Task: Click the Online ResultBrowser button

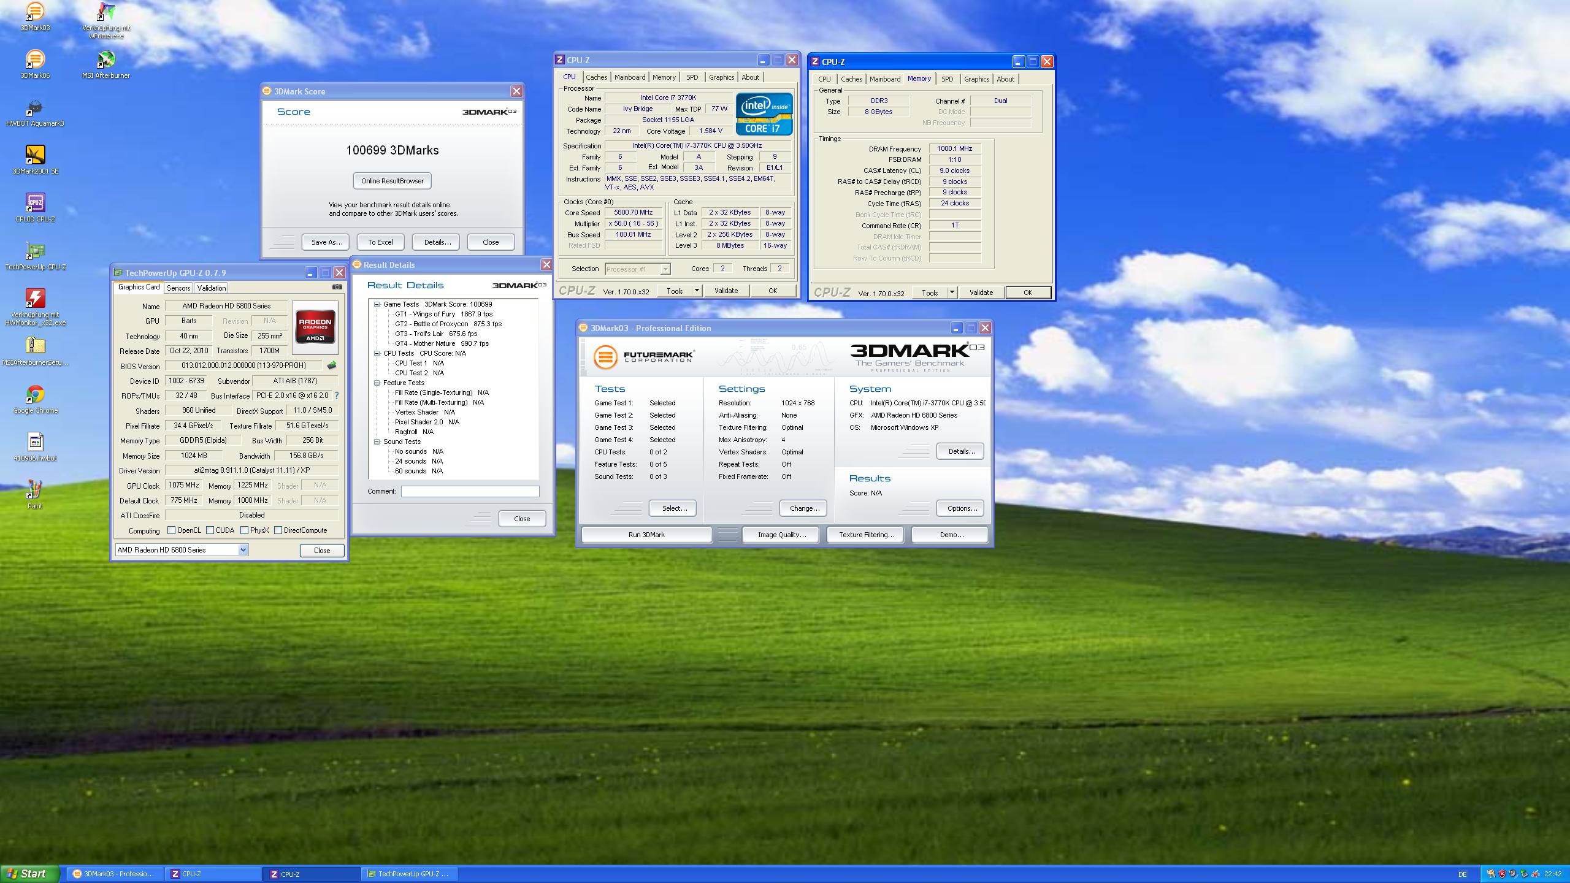Action: [392, 181]
